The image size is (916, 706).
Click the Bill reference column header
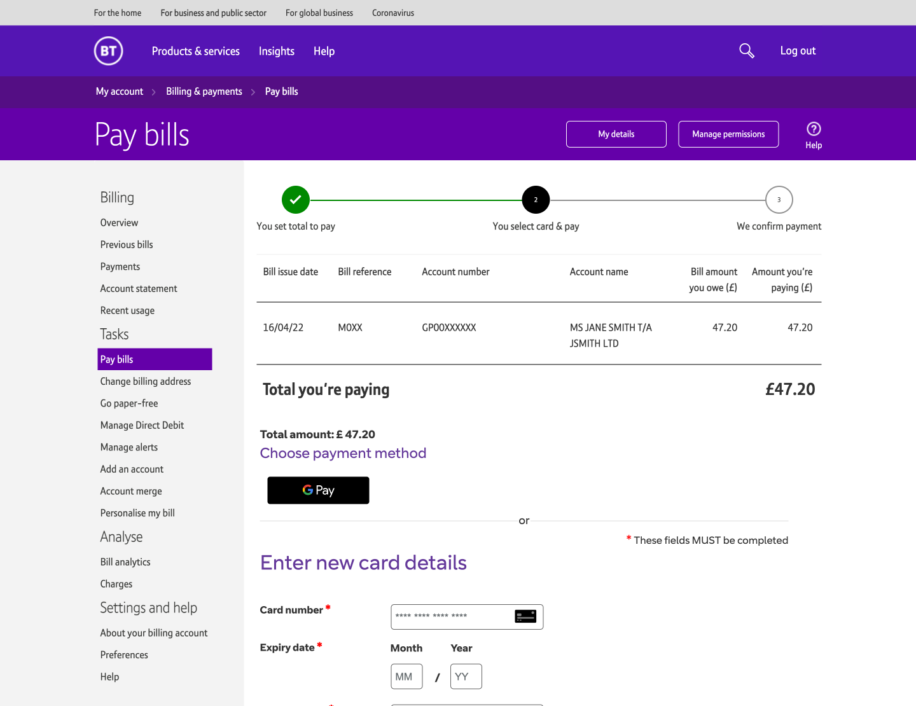tap(364, 272)
